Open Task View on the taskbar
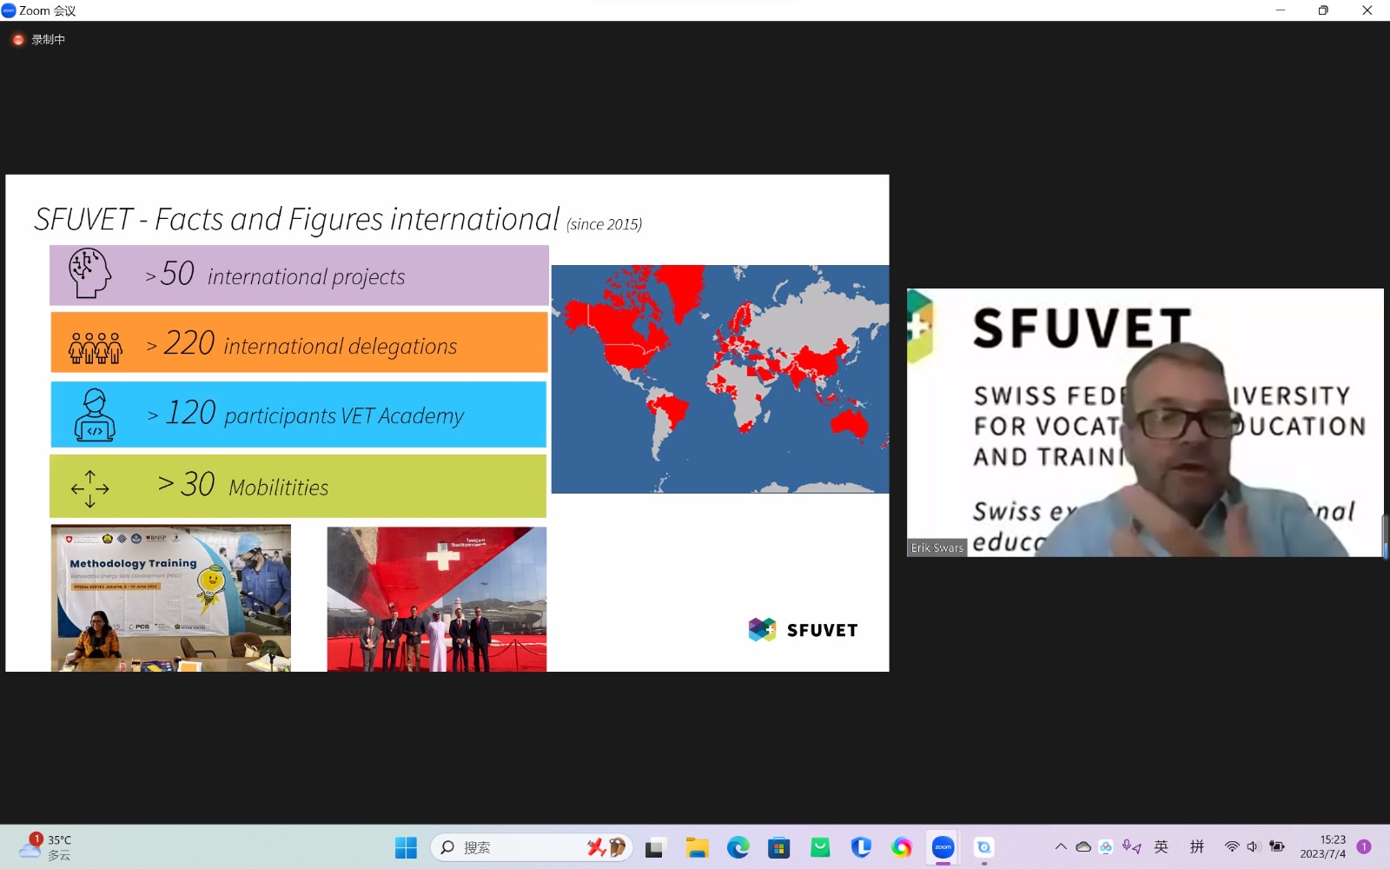Screen dimensions: 1390x869 pyautogui.click(x=655, y=847)
